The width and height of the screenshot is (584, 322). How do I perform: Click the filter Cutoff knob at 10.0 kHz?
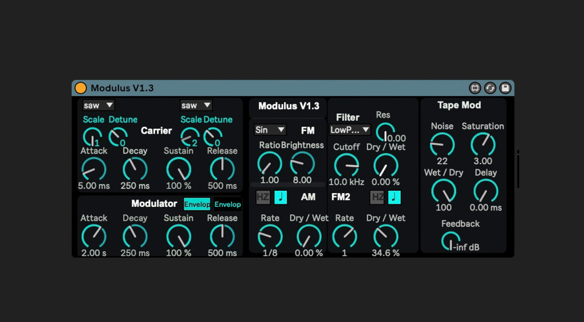click(346, 165)
